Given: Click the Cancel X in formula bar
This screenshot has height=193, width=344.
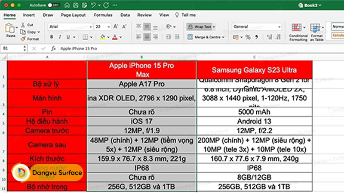Looking at the screenshot, I should tap(34, 48).
